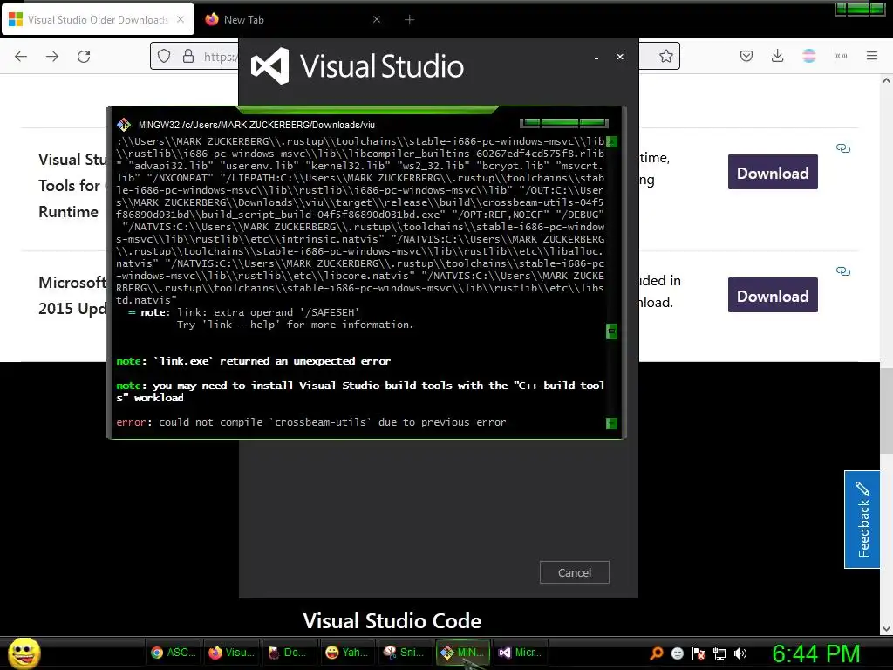Click the MINGW32 terminal title text
The image size is (893, 670).
click(256, 125)
